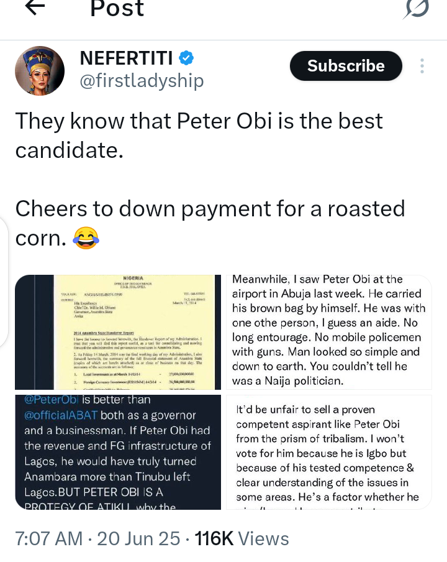Open the Anambra handover document image
This screenshot has width=447, height=562.
(x=118, y=332)
